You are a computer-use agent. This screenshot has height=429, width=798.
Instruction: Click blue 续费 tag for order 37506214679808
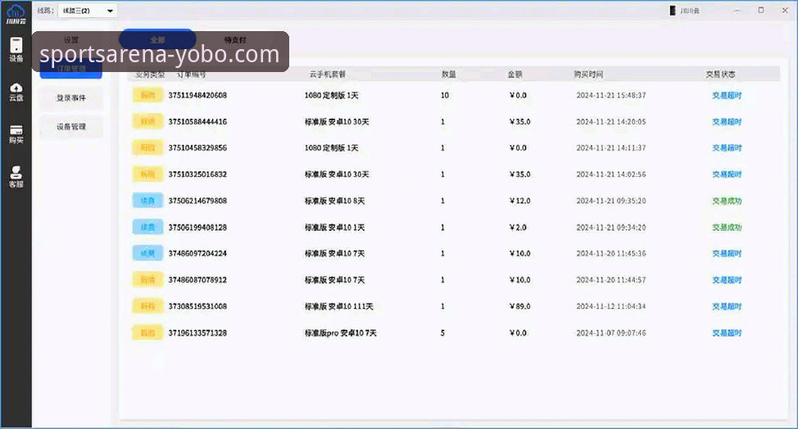tap(147, 201)
